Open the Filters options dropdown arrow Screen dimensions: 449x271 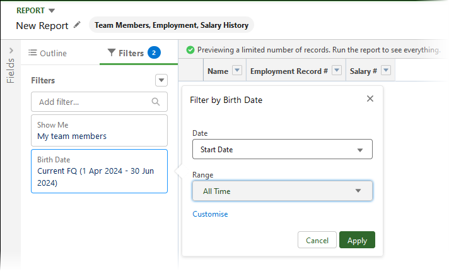click(161, 80)
